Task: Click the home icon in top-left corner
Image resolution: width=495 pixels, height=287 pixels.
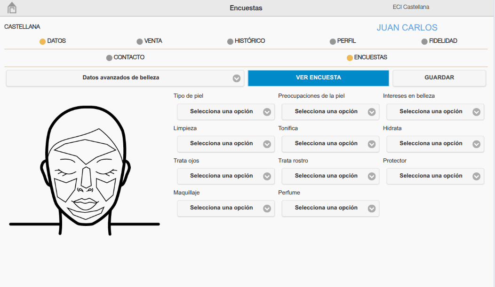Action: [x=12, y=8]
